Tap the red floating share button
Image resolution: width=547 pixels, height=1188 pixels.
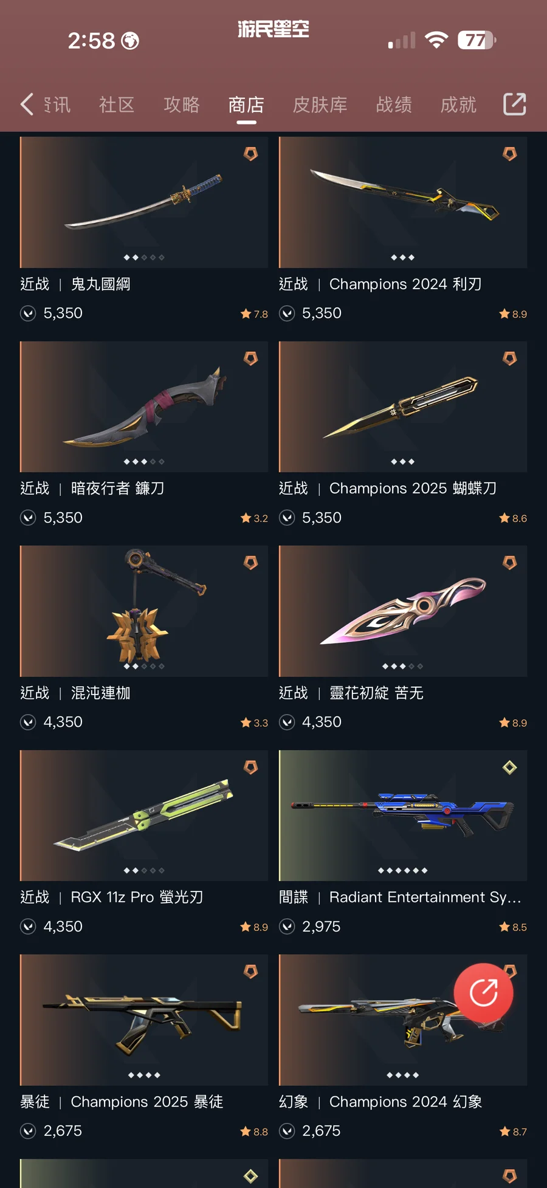[484, 993]
